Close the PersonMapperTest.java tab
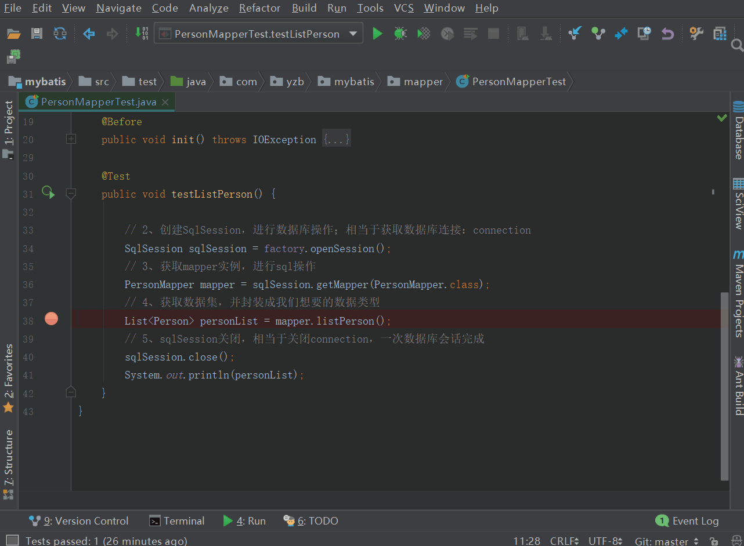Image resolution: width=744 pixels, height=546 pixels. point(165,102)
